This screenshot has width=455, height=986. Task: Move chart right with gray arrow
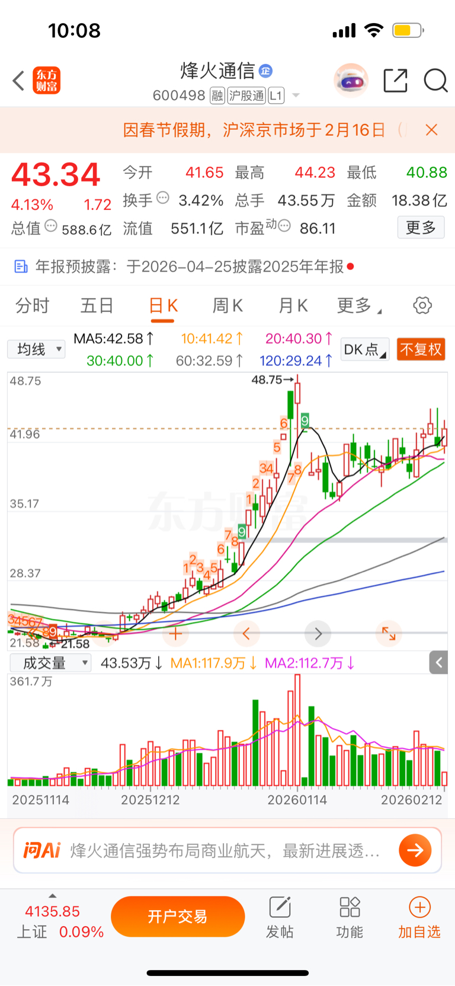318,634
